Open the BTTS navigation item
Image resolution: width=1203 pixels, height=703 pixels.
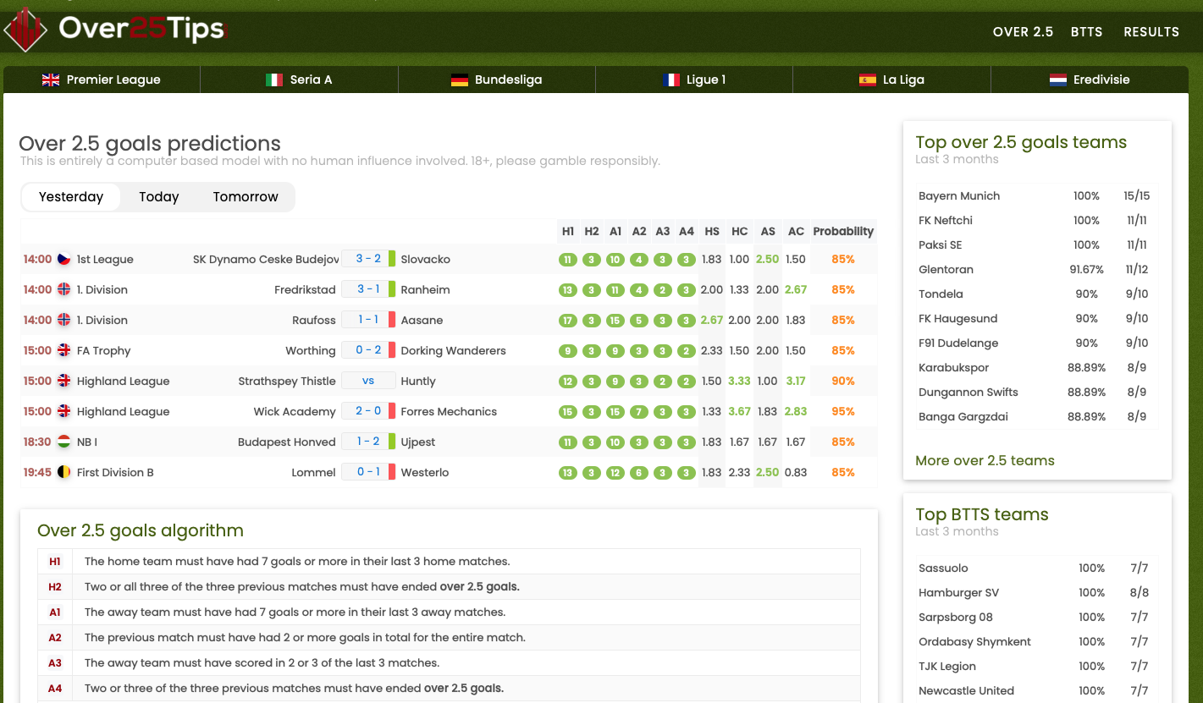point(1086,32)
